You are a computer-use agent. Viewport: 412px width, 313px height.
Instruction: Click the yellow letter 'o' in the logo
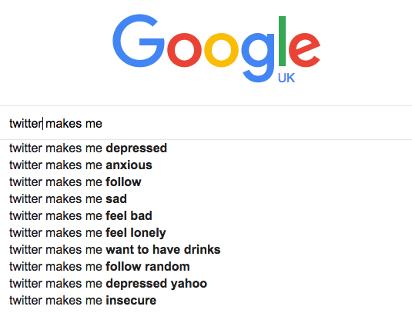click(x=221, y=50)
